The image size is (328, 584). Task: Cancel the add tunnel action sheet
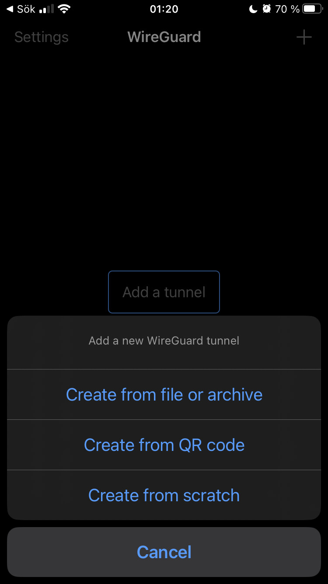[x=164, y=552]
